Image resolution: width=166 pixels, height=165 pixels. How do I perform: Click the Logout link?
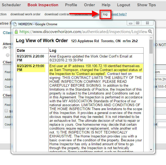pos(124,5)
